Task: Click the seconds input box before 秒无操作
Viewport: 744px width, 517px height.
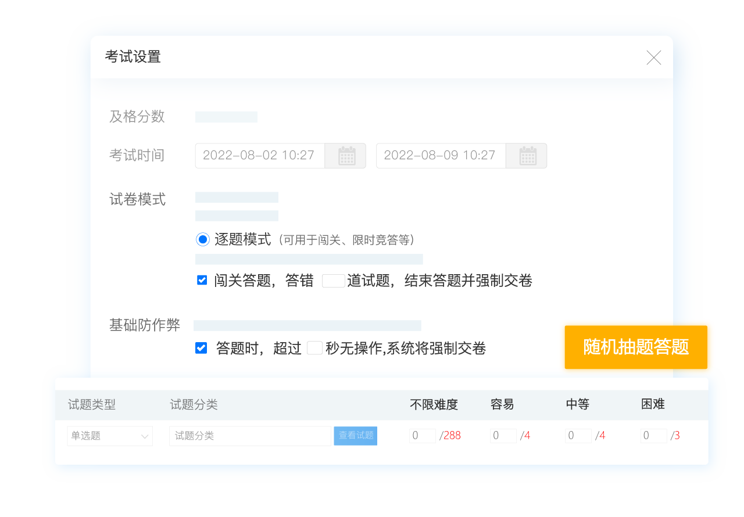Action: (314, 348)
